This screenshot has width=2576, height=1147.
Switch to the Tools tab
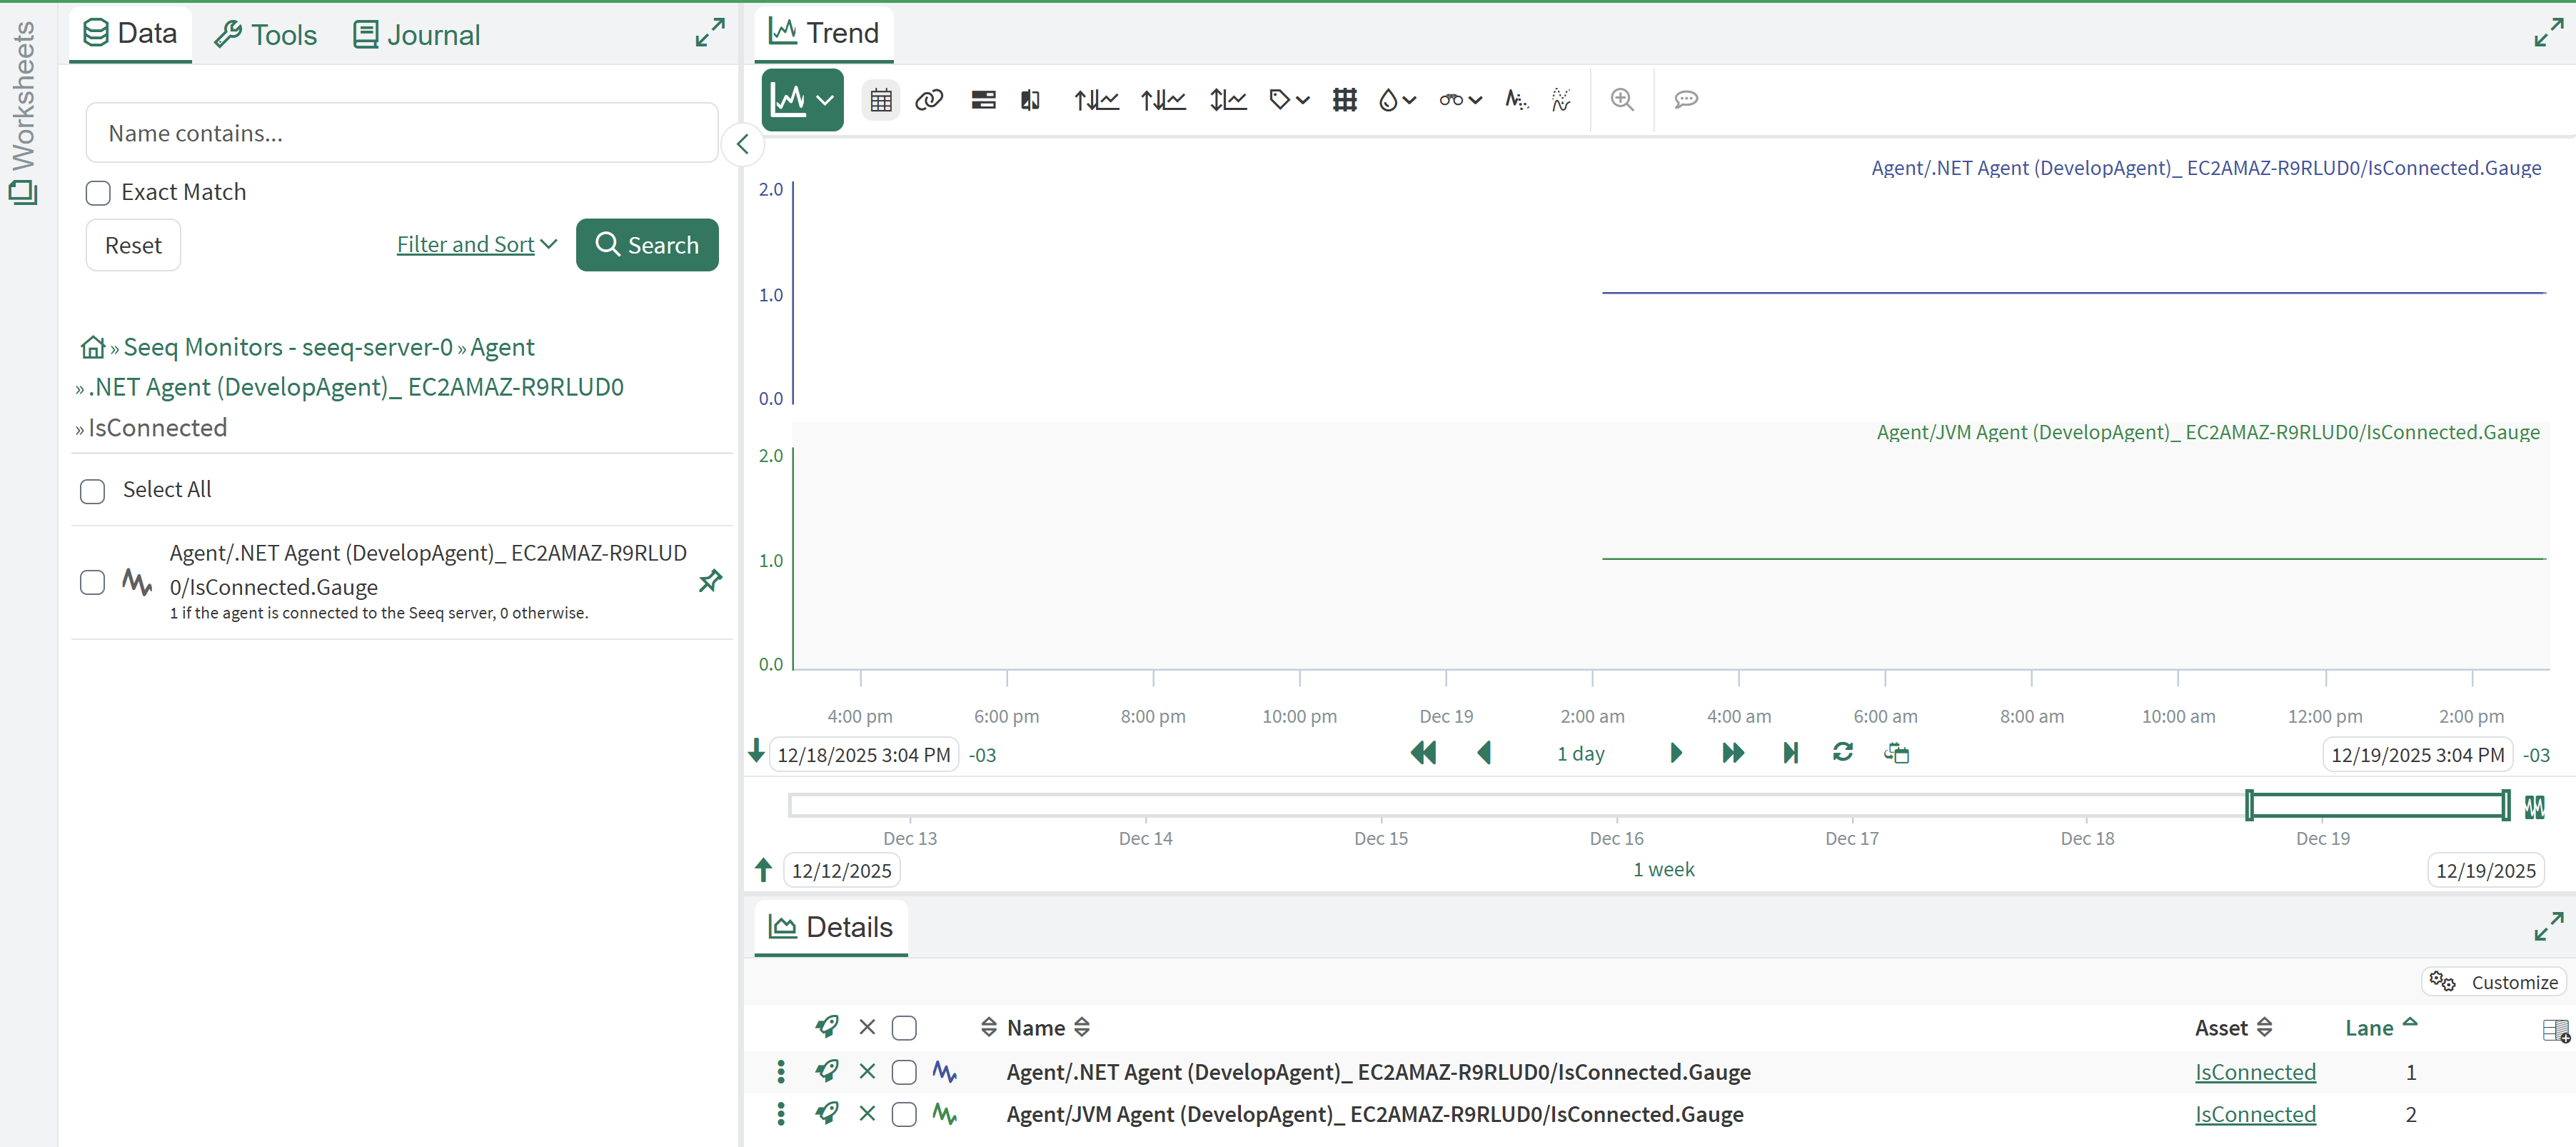(266, 35)
